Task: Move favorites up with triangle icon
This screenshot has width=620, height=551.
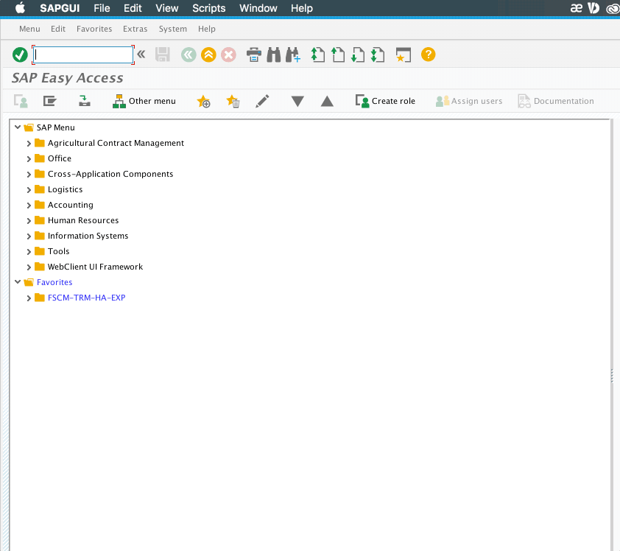Action: click(x=327, y=101)
